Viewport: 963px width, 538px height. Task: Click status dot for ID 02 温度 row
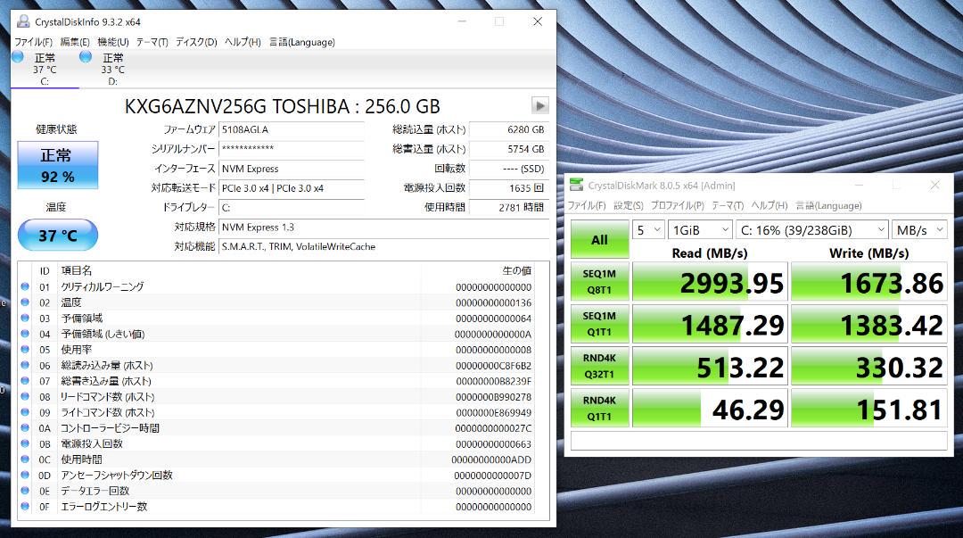(x=25, y=302)
